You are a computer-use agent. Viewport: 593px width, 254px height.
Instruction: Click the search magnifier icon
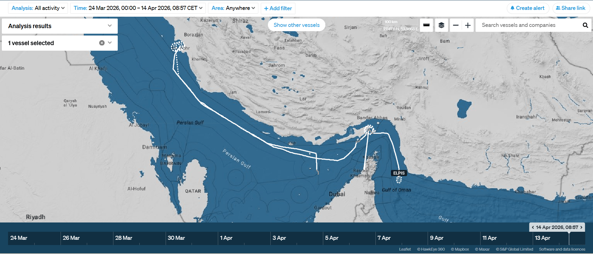585,25
